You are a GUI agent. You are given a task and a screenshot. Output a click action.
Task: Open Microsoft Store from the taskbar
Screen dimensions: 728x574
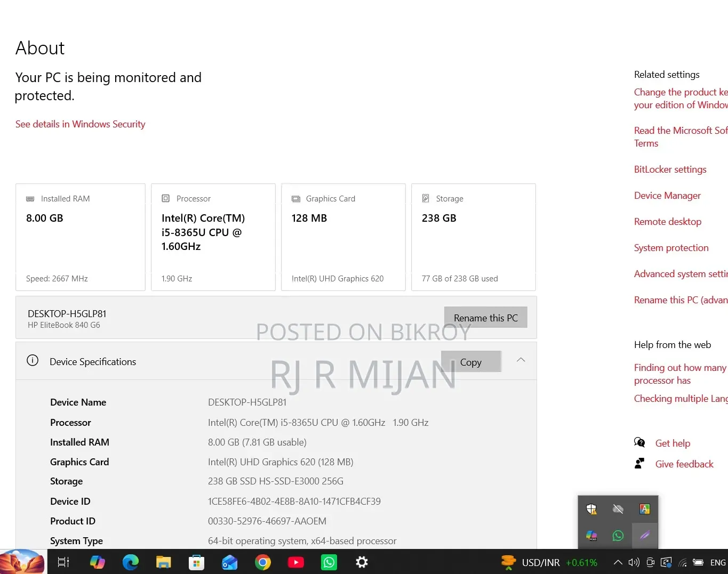coord(197,562)
